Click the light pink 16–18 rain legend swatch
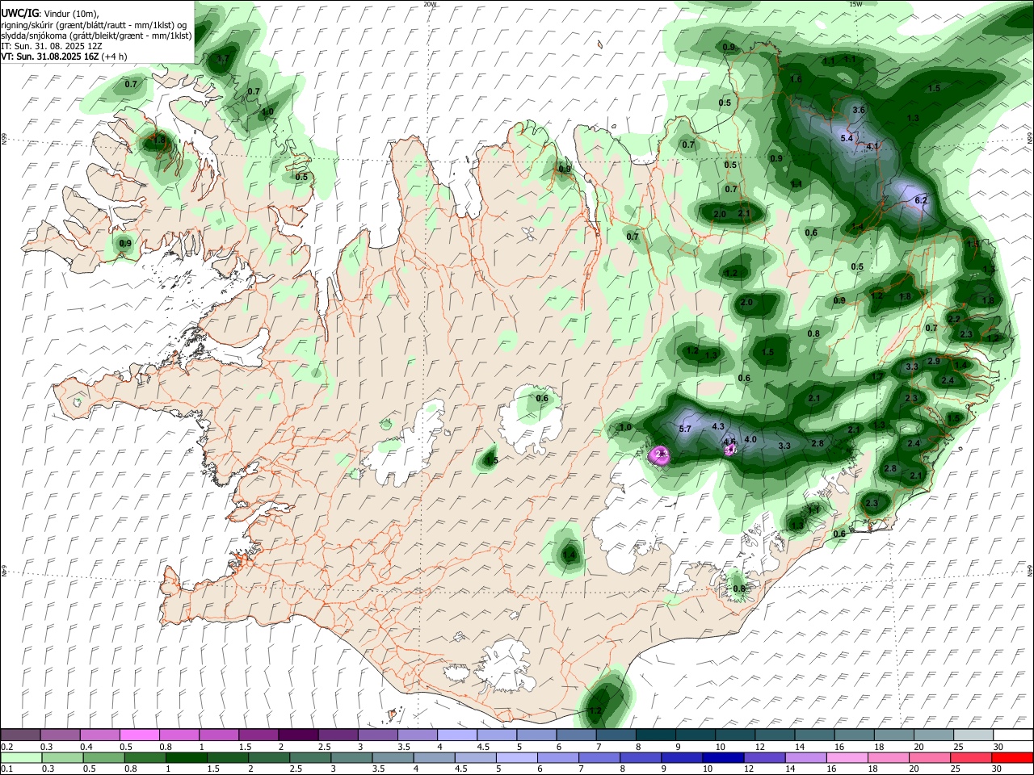This screenshot has height=775, width=1034. click(847, 758)
